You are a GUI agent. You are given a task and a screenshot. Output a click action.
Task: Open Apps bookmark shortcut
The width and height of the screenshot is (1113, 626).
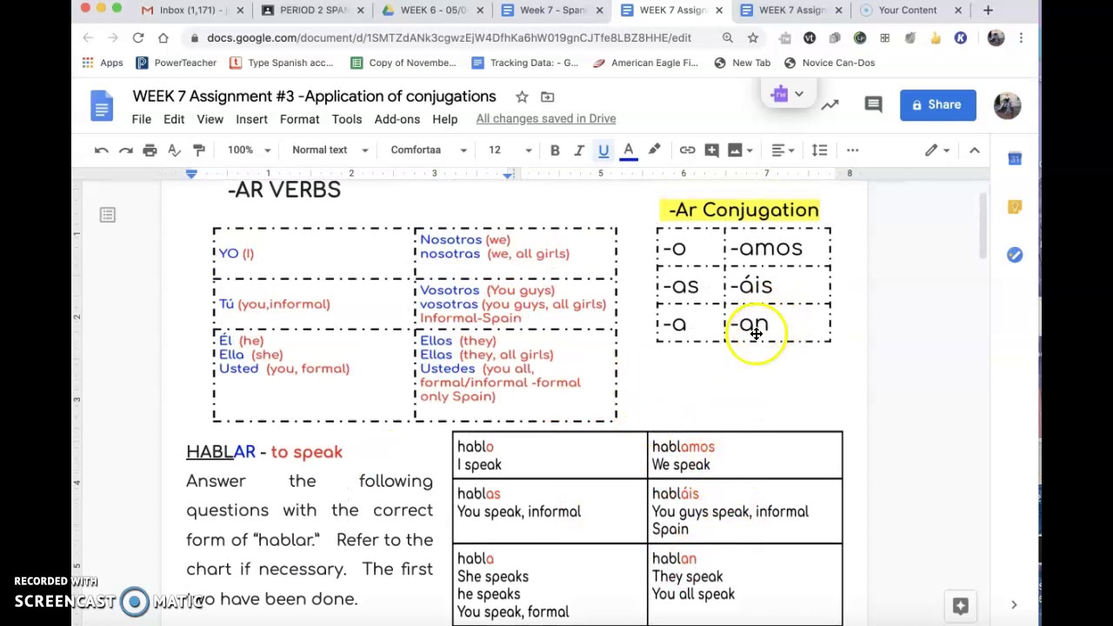(x=103, y=63)
